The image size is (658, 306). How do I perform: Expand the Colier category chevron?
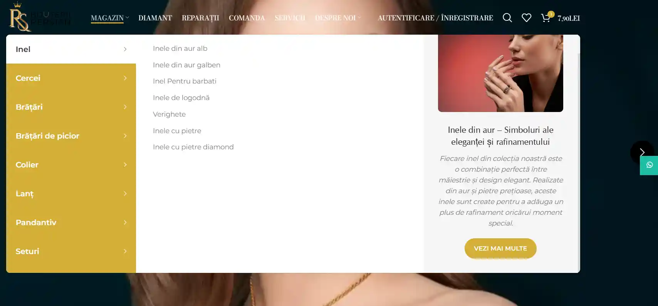(125, 165)
